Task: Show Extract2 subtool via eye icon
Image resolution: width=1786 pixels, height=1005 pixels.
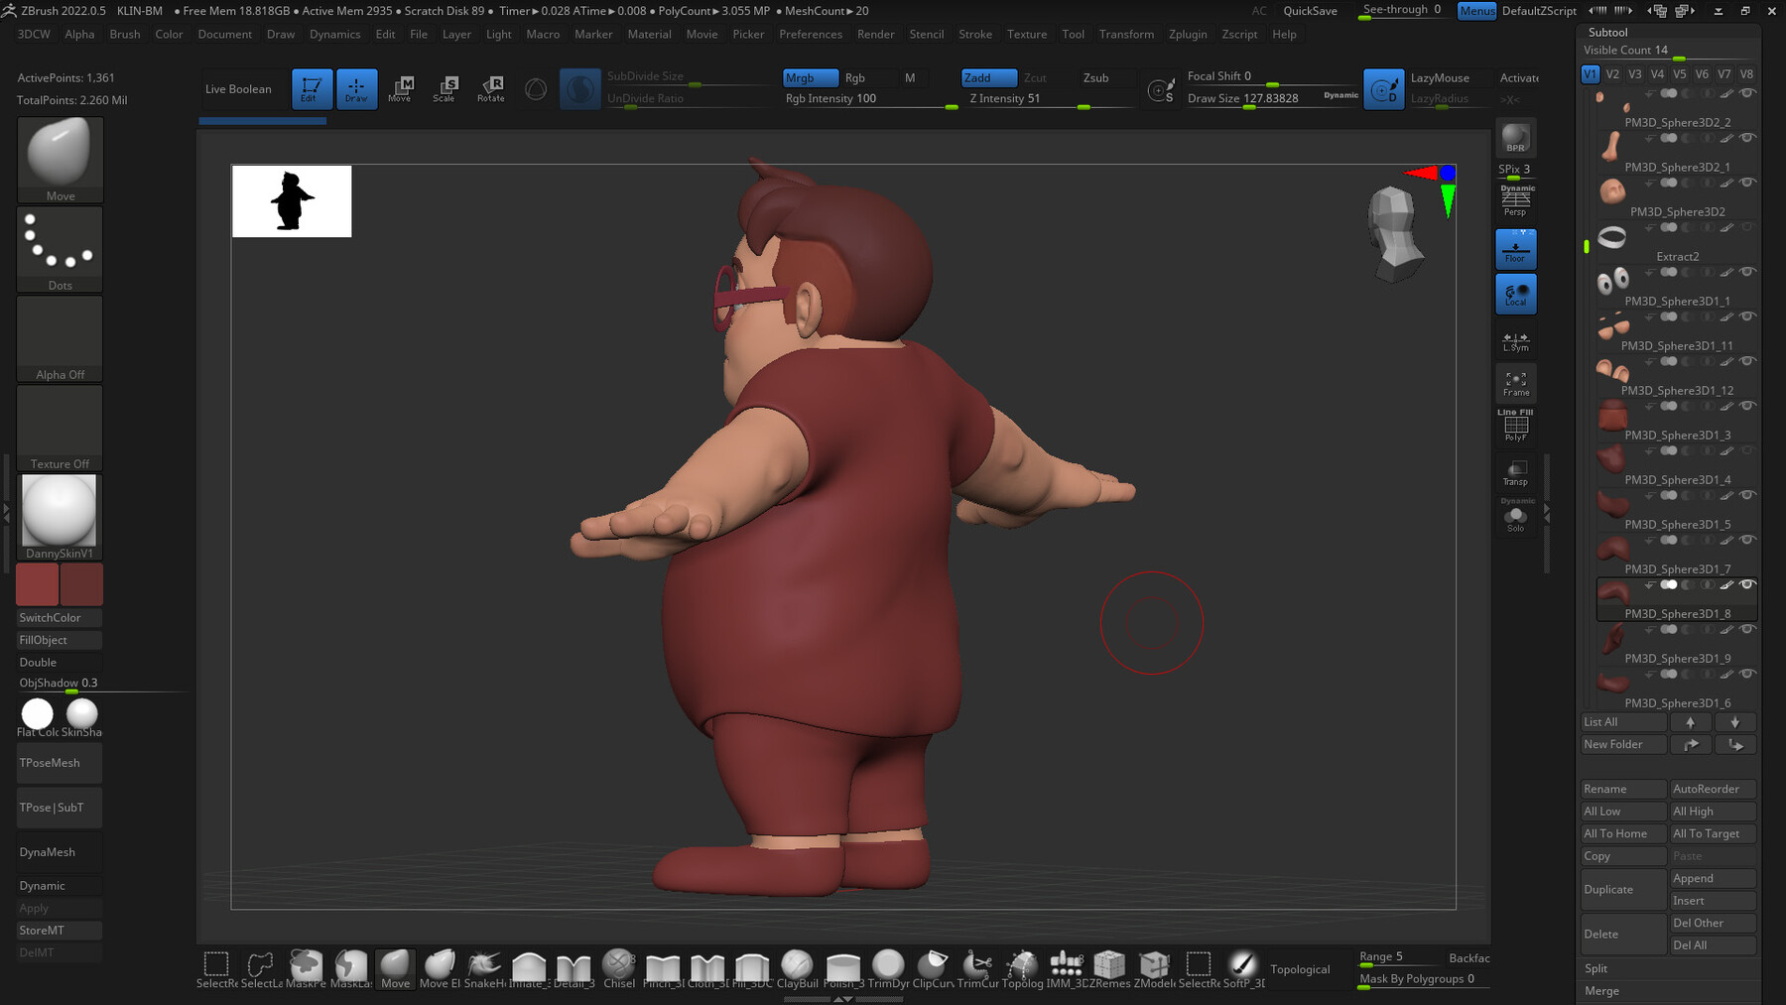Action: (x=1747, y=227)
